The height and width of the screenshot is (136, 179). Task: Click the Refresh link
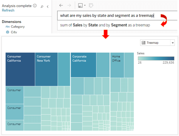[x=8, y=10]
